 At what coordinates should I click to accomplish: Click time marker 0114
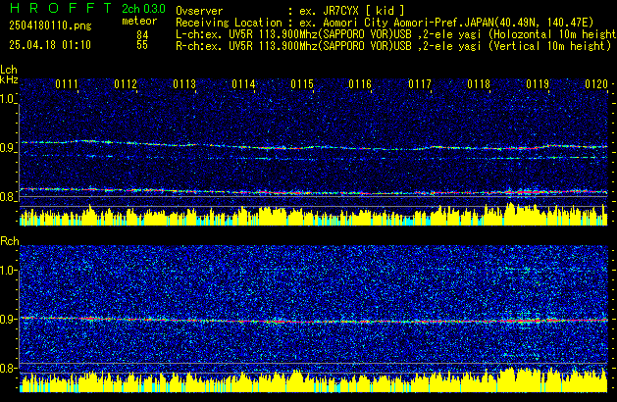click(243, 84)
